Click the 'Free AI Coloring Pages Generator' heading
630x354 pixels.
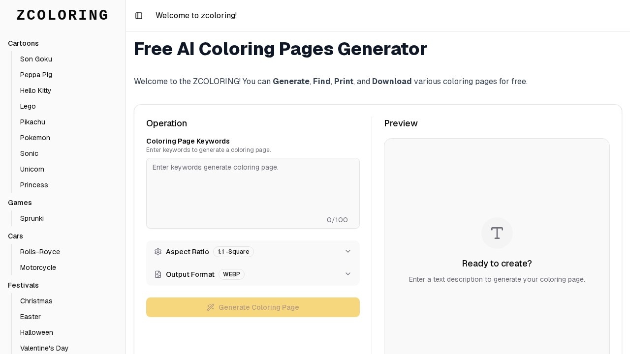point(281,49)
